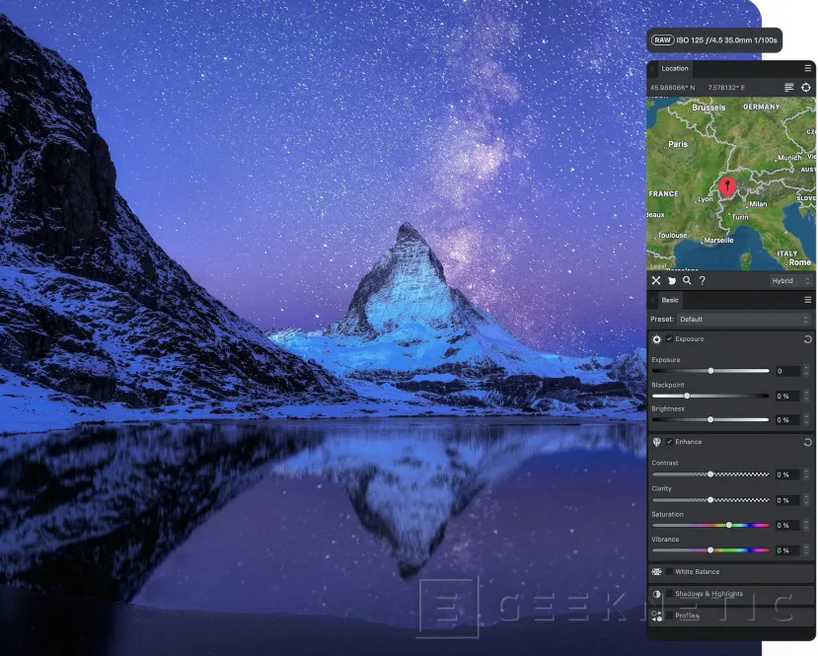Screen dimensions: 818x656
Task: Click the longitude value 7.578132° E
Action: (726, 88)
